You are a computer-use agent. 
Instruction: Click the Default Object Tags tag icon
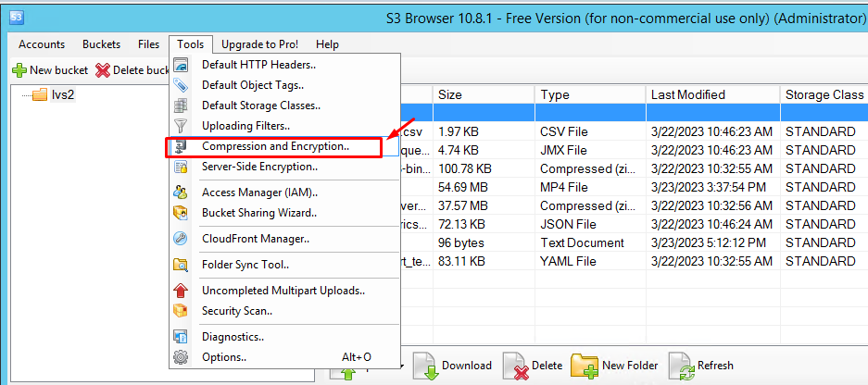click(x=181, y=85)
